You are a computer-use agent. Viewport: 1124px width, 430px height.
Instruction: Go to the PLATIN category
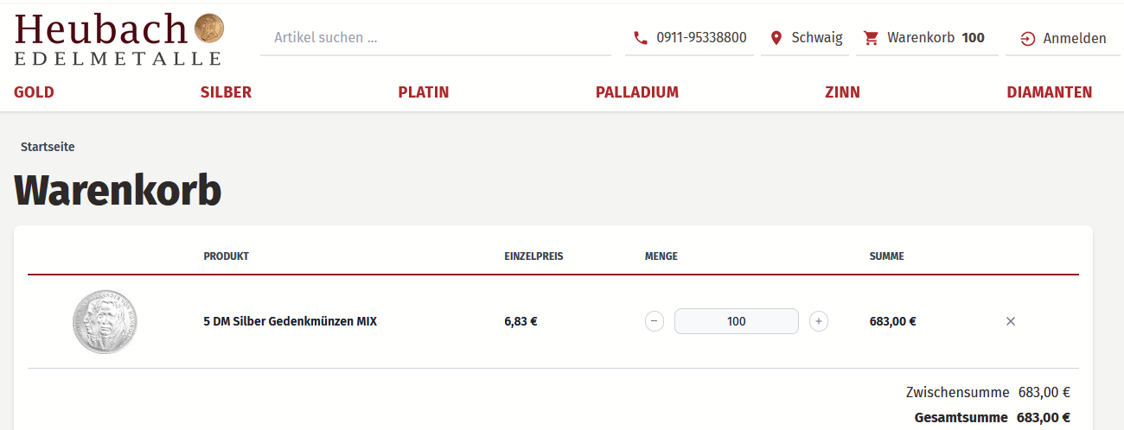(x=424, y=92)
